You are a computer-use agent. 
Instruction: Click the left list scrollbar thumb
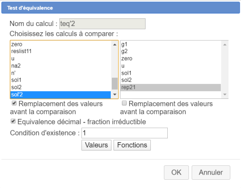click(x=115, y=83)
